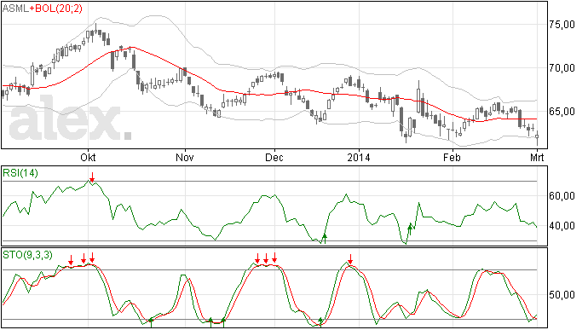Click the STO(9,3,3) panel label
This screenshot has width=588, height=330.
coord(27,255)
